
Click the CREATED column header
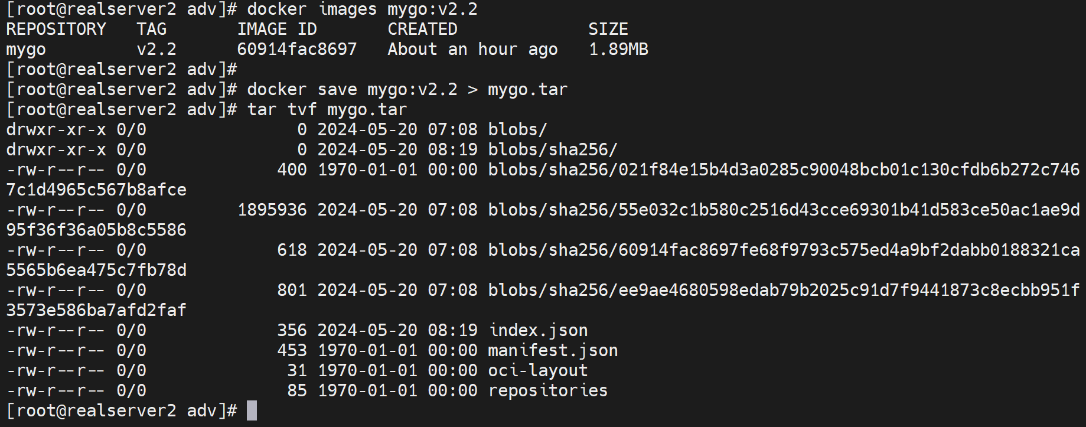click(422, 30)
